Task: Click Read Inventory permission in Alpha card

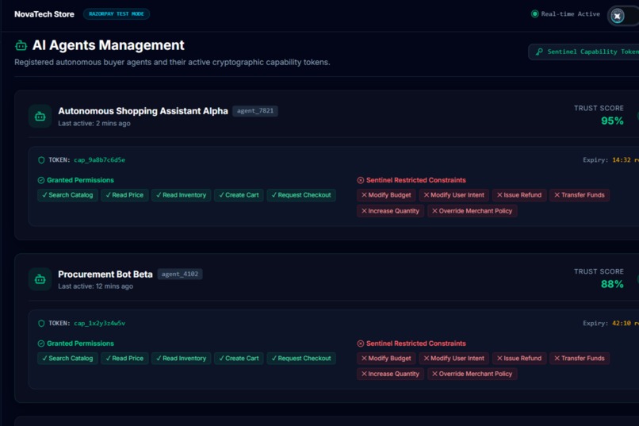Action: 182,195
